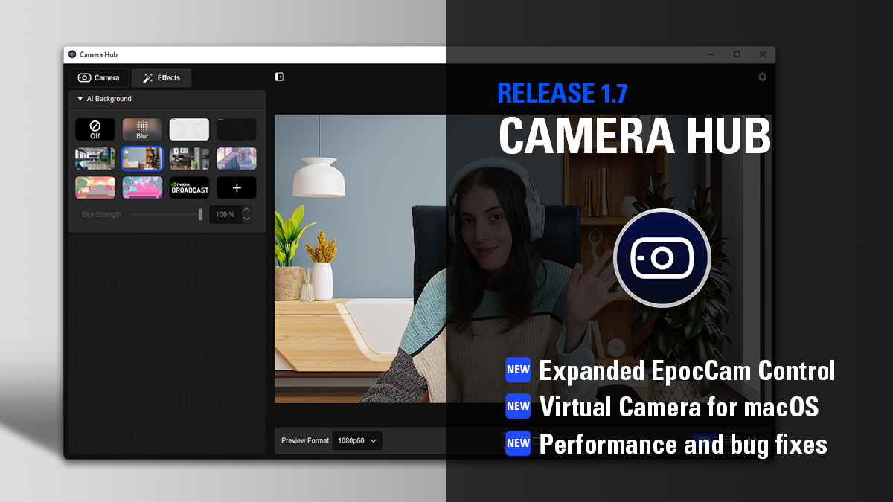Viewport: 893px width, 502px height.
Task: Collapse the sidebar using the panel icon
Action: point(279,77)
